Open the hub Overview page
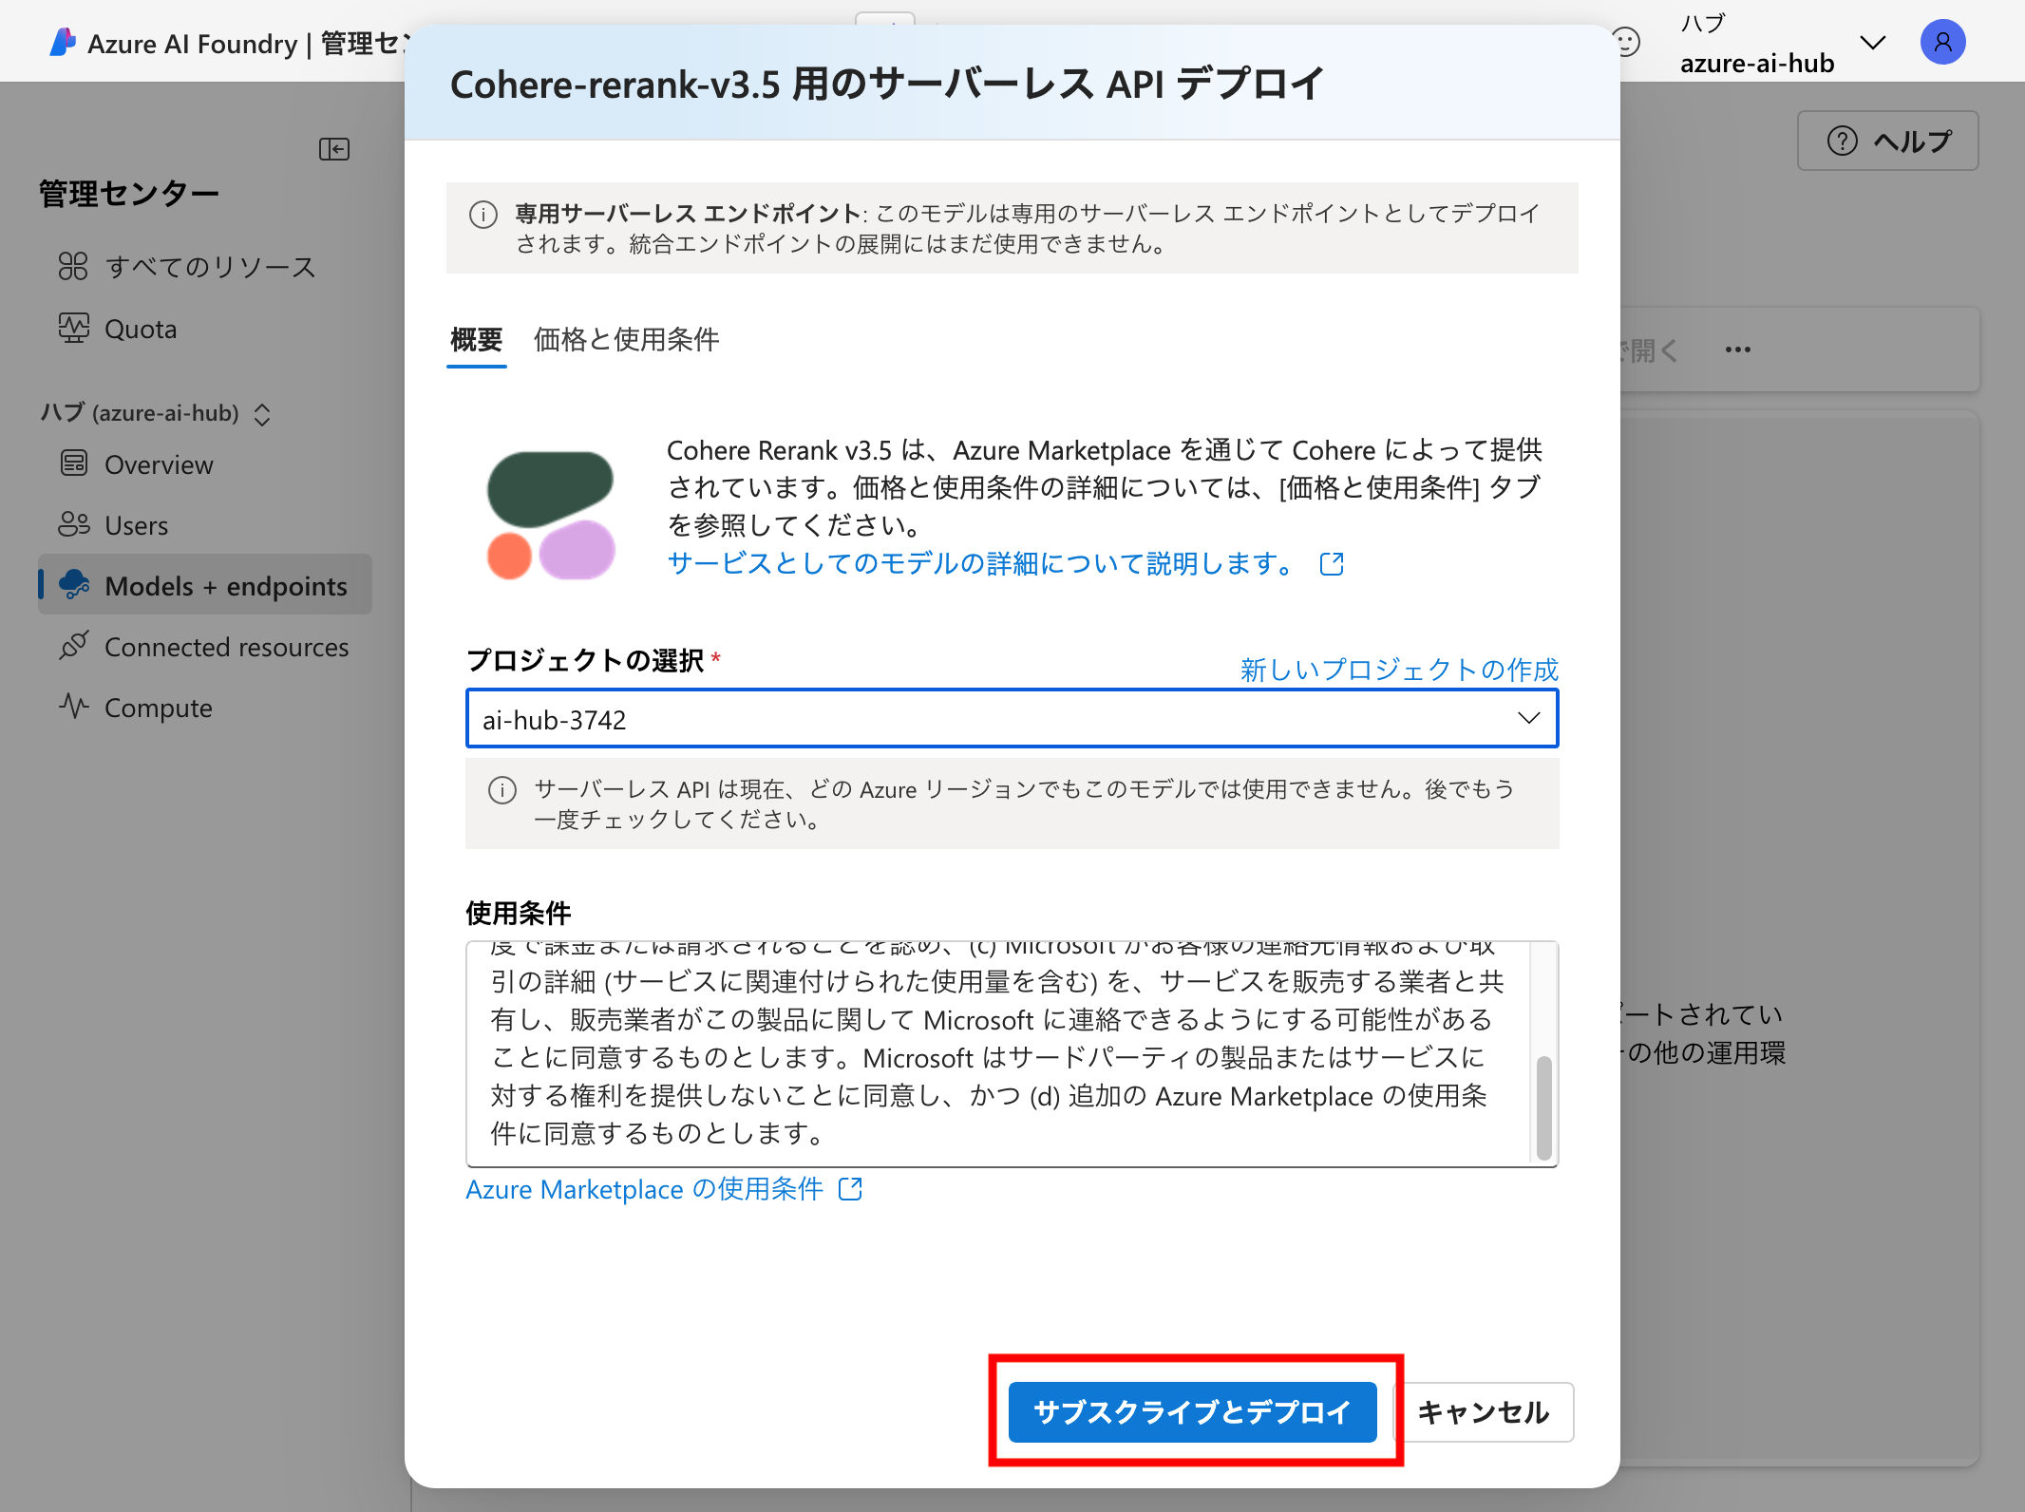 click(158, 465)
